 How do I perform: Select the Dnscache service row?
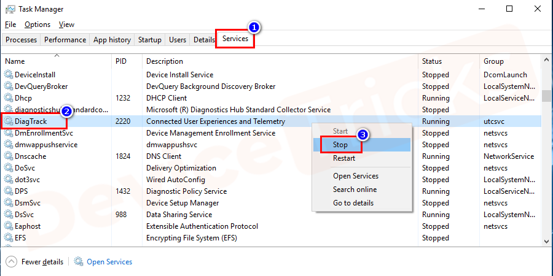pyautogui.click(x=271, y=156)
